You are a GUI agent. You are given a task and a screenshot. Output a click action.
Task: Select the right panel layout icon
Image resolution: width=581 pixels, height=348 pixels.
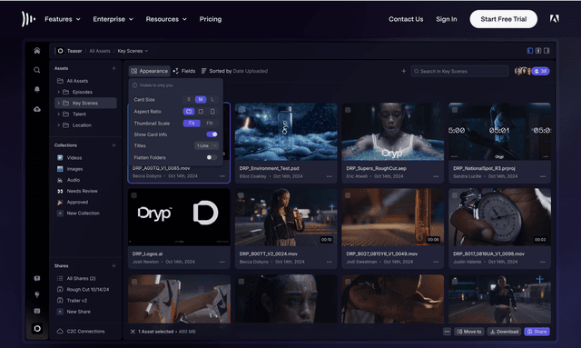coord(547,51)
